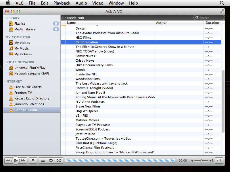Screen dimensions: 230x172
Task: Open My Music in the sidebar
Action: coord(32,48)
